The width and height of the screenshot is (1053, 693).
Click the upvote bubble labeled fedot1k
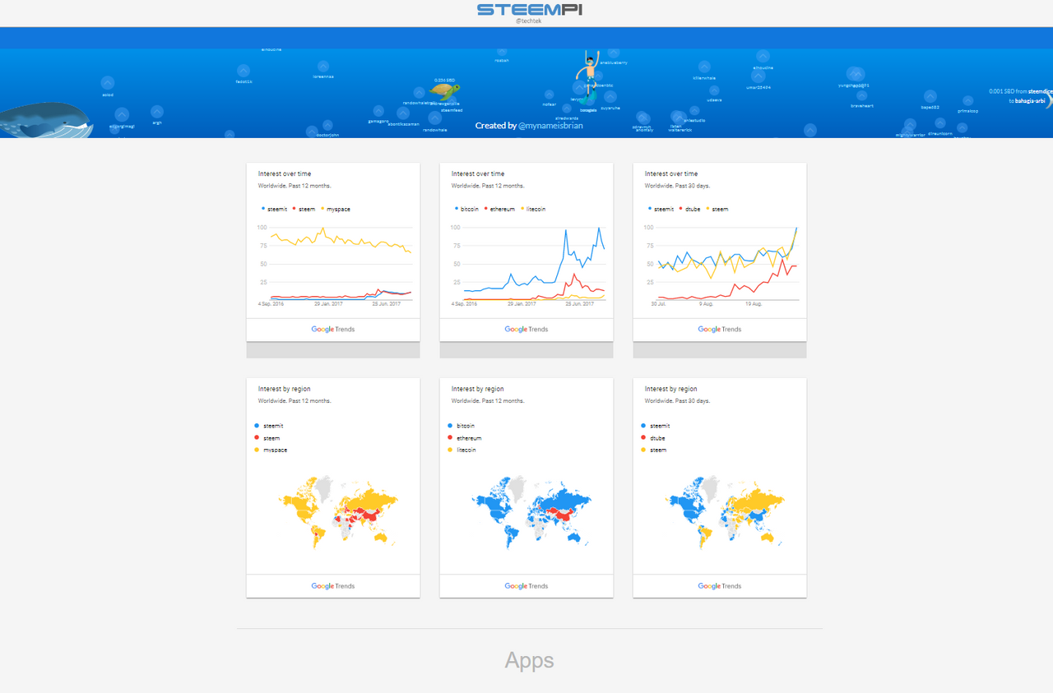coord(244,72)
